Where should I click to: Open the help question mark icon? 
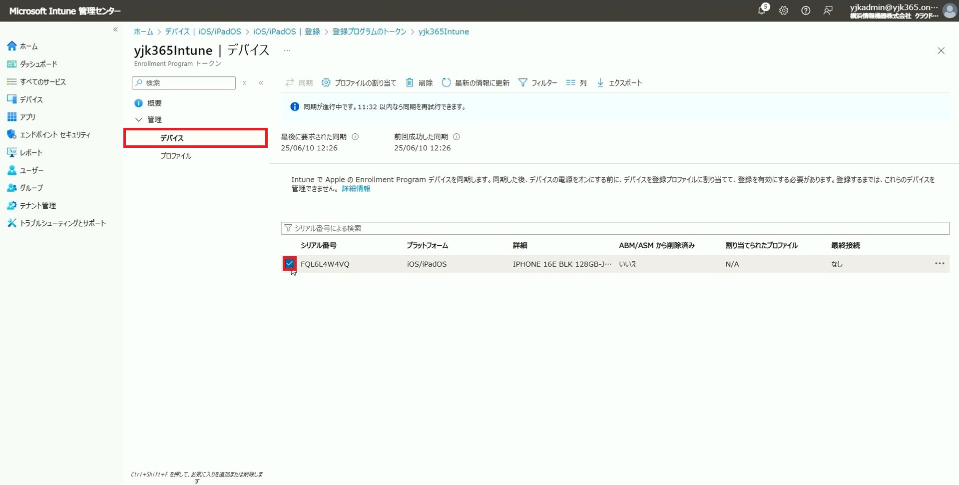[x=806, y=10]
